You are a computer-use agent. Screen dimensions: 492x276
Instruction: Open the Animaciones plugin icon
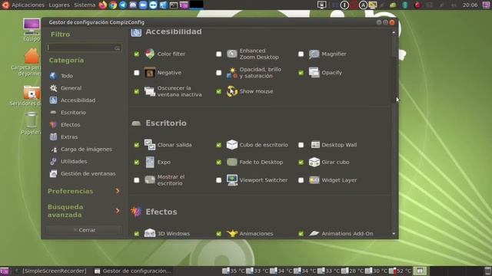(x=232, y=233)
